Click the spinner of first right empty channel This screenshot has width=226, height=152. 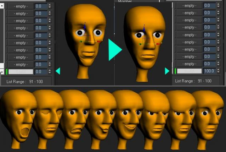[218, 6]
